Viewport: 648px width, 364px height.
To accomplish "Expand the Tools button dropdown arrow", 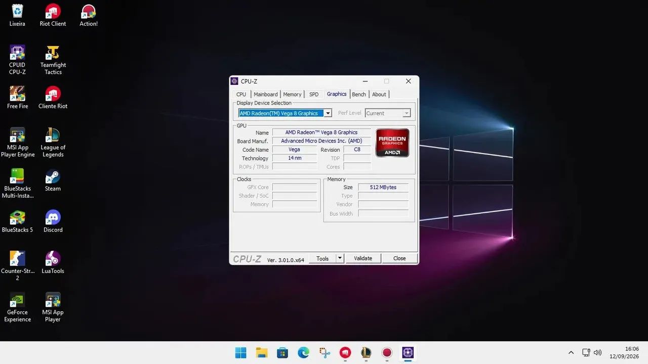I will pyautogui.click(x=340, y=258).
